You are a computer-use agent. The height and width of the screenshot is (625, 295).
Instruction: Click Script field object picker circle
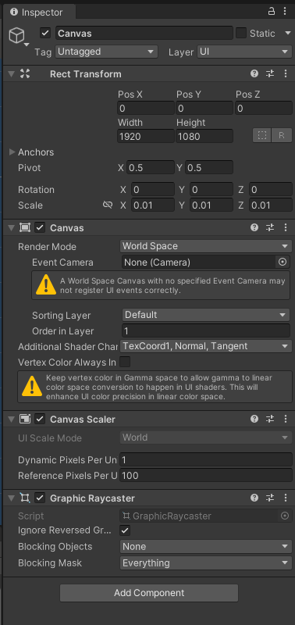pyautogui.click(x=285, y=516)
